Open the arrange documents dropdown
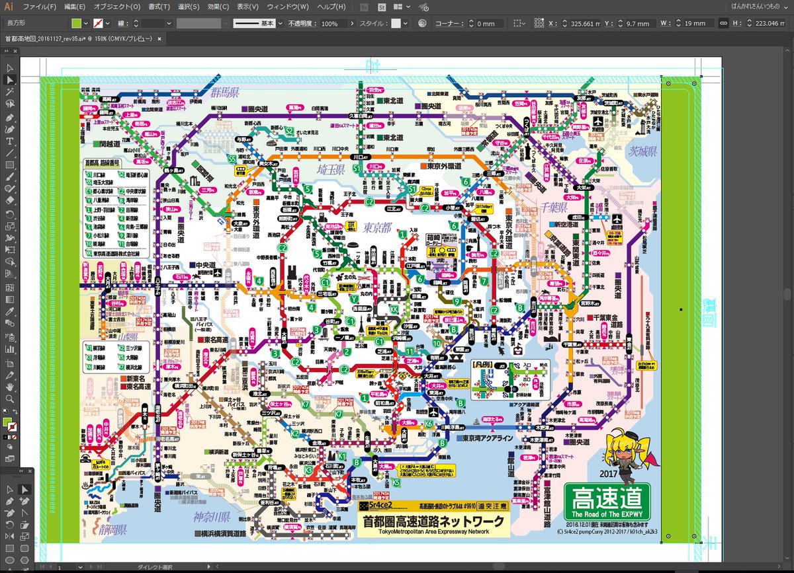794x573 pixels. coord(401,7)
